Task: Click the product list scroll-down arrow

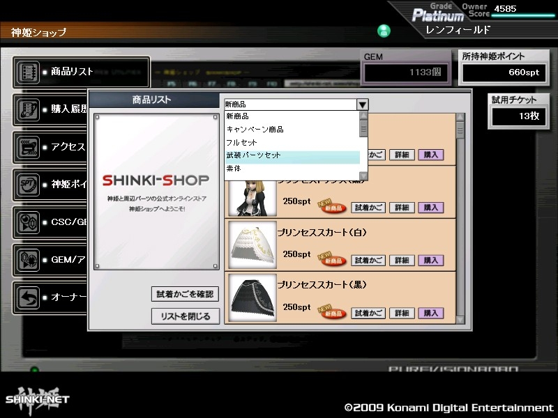Action: (460, 320)
